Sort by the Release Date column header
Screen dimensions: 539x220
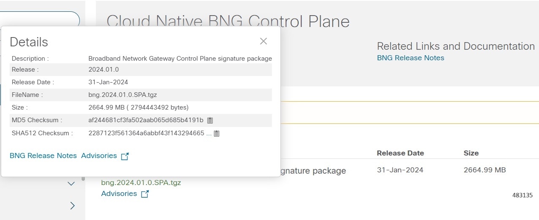coord(400,153)
